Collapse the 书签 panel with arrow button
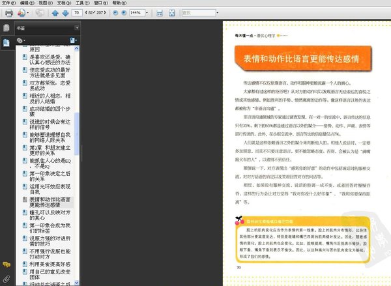Screen dimensions: 391x286 (77, 28)
